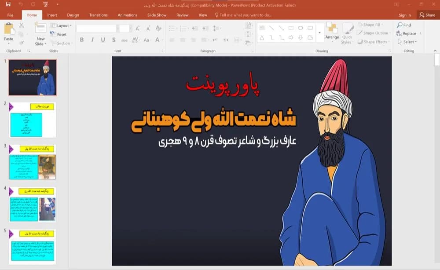Select the rounded rectangle shape in gallery

[x=310, y=28]
